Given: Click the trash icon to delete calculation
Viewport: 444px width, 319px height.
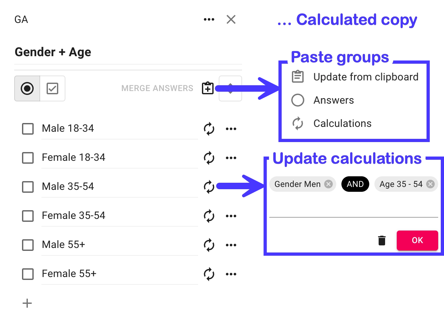Looking at the screenshot, I should (382, 240).
